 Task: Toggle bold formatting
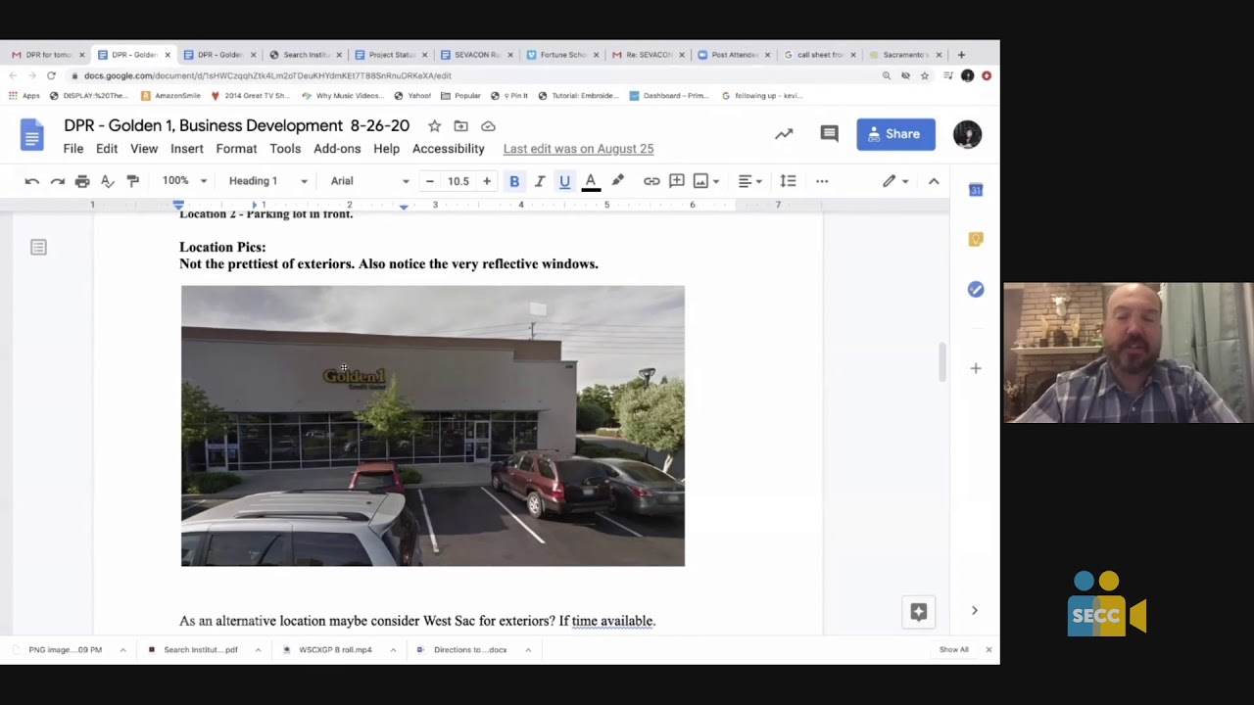514,181
